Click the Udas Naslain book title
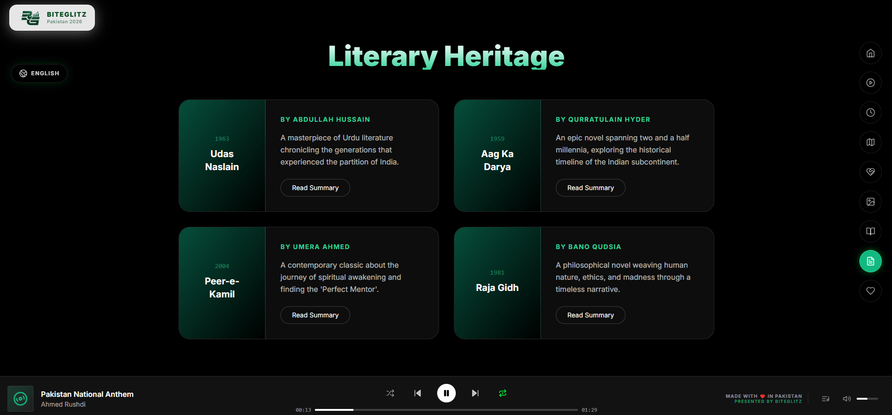Screen dimensions: 892x415 (222, 160)
